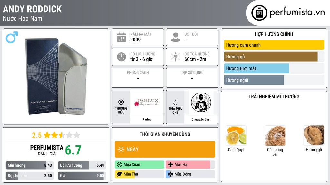Open the Cỏ hương bài note image
The height and width of the screenshot is (185, 330).
point(275,136)
